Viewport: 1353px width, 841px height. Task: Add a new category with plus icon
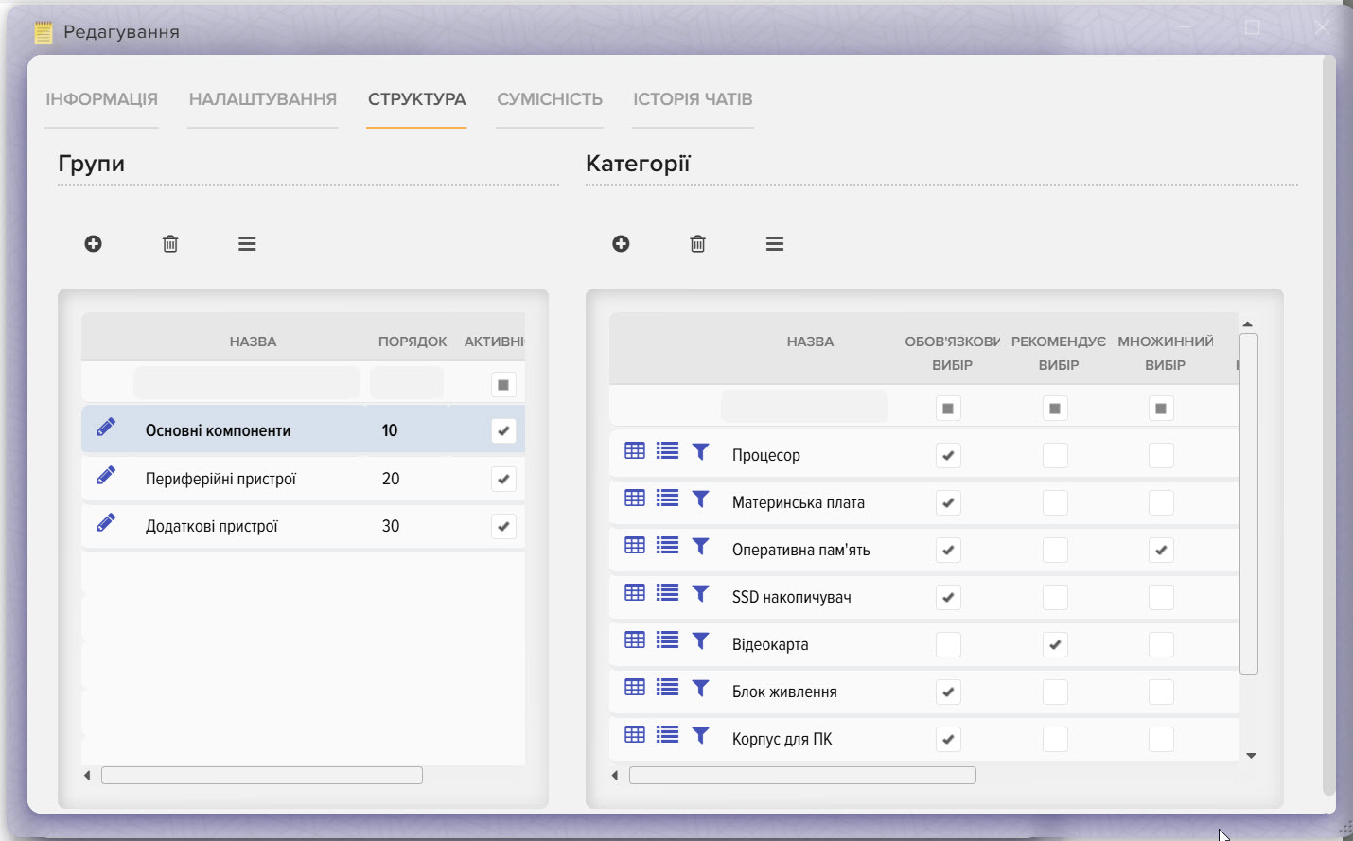tap(621, 244)
